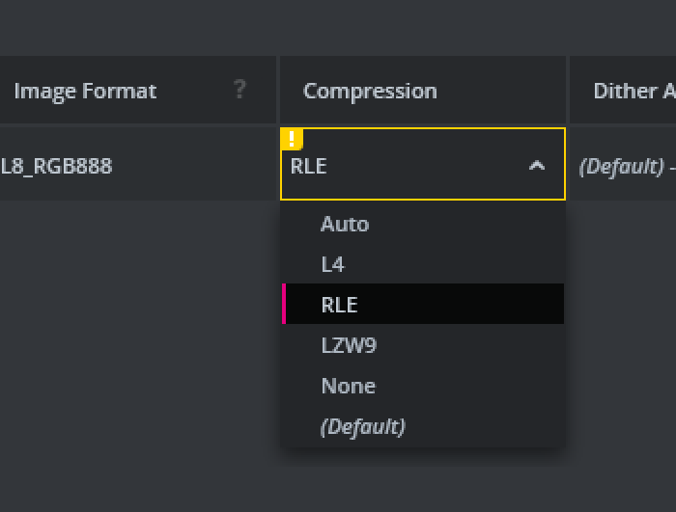Click the pink selection marker beside RLE
This screenshot has height=512, width=676.
click(284, 305)
